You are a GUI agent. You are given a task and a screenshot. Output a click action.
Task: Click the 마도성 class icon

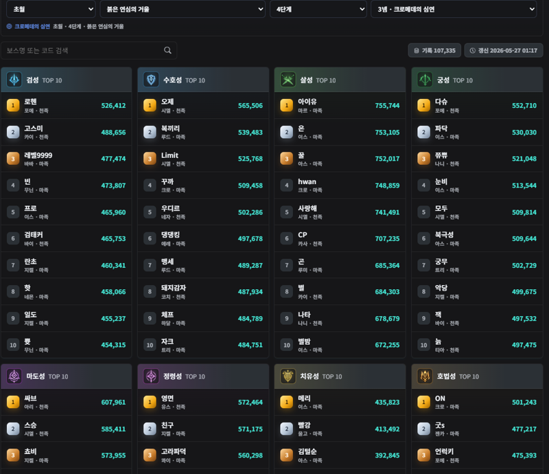coord(14,376)
